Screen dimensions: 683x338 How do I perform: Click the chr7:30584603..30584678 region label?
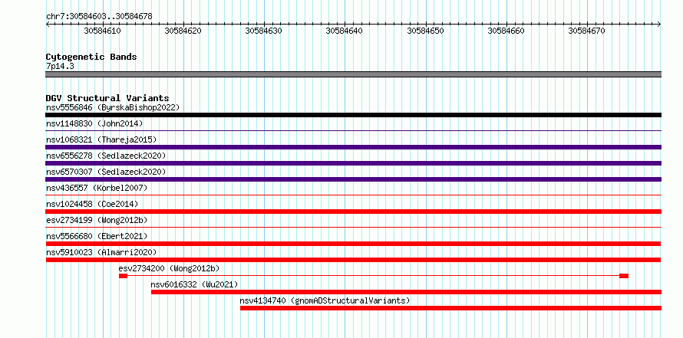[x=99, y=17]
